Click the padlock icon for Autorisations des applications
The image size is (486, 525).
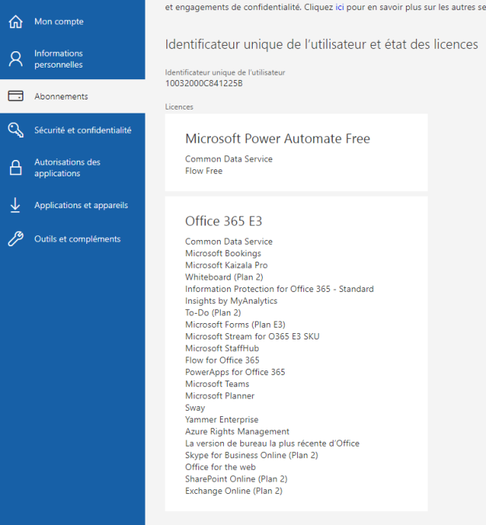pyautogui.click(x=16, y=168)
